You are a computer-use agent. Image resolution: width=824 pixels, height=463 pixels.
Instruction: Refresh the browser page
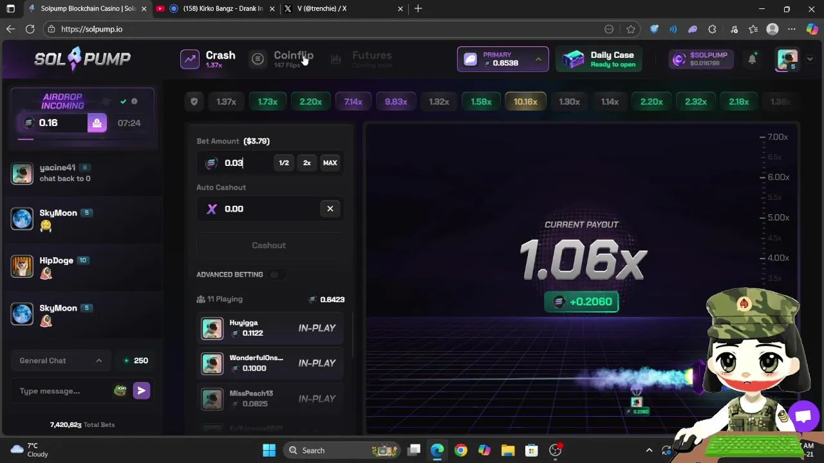click(x=30, y=29)
